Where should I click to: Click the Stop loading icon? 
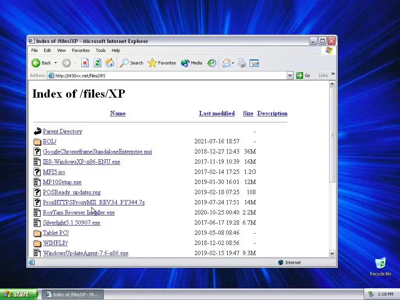pos(85,63)
